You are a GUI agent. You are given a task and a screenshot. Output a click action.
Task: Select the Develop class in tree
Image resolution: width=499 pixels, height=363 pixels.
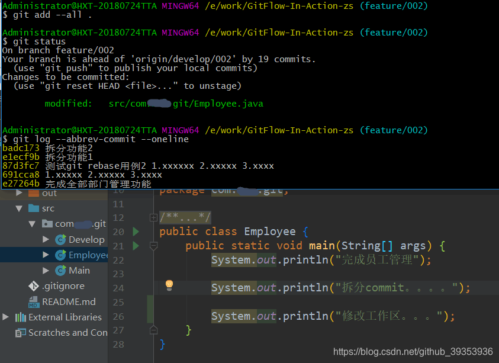86,239
